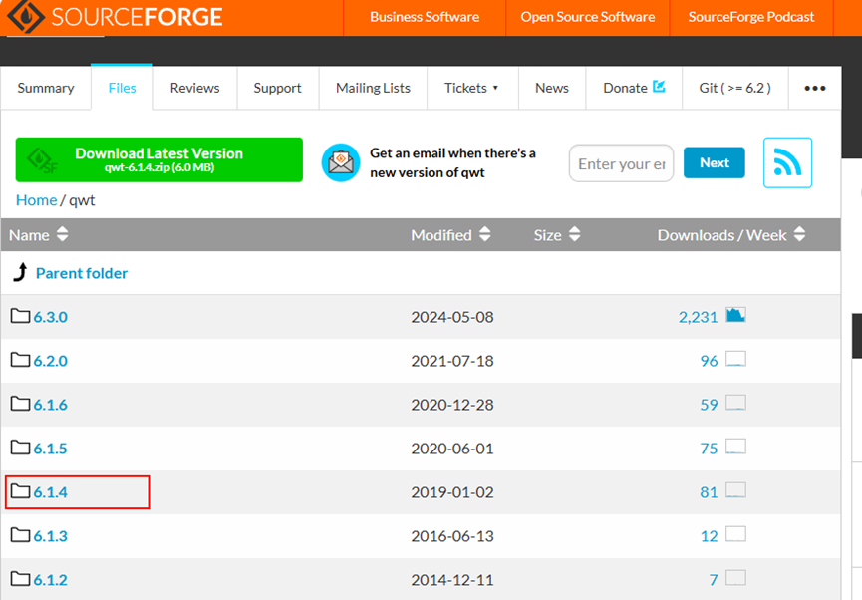Focus the email address input field
Viewport: 862px width, 600px height.
621,163
